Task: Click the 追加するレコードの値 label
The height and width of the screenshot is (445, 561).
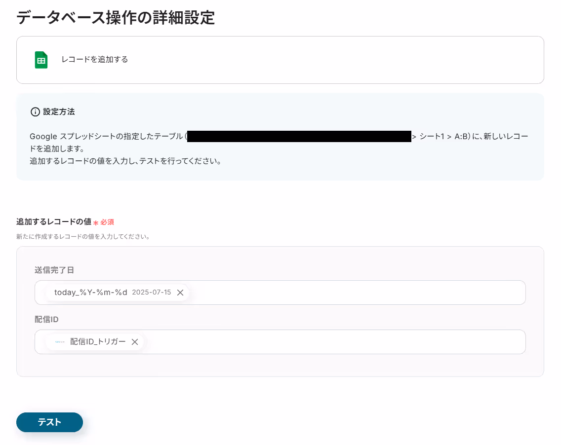Action: pyautogui.click(x=54, y=222)
